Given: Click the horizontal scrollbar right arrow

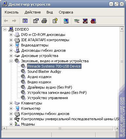Looking at the screenshot, I should point(117,128).
